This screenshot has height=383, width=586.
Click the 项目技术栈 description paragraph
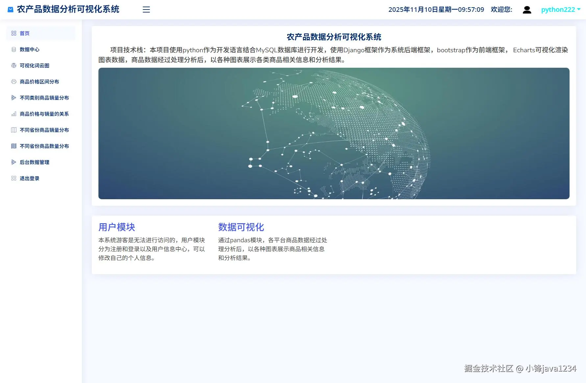[x=334, y=55]
